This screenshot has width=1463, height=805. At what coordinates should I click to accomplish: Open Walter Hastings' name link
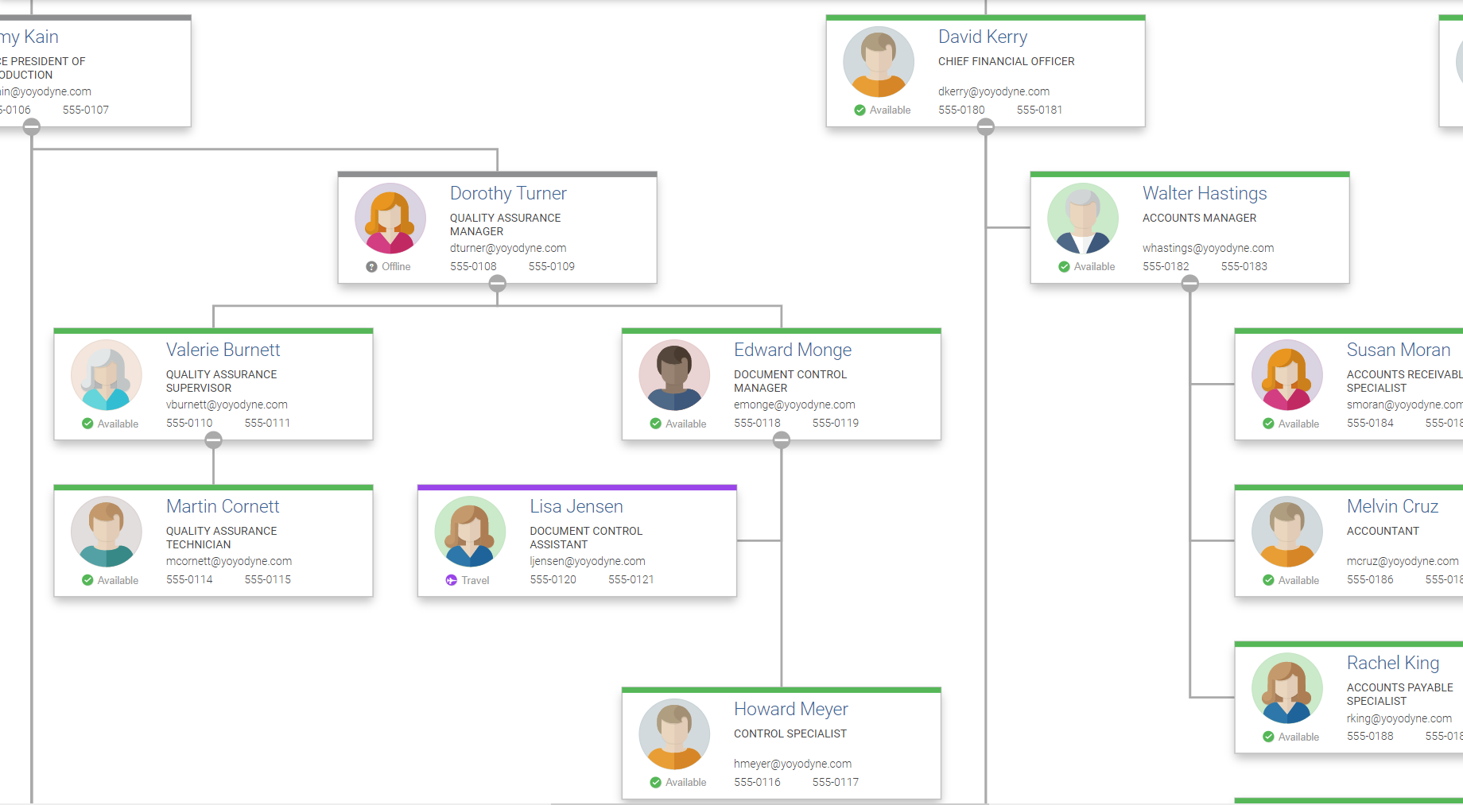click(x=1205, y=193)
